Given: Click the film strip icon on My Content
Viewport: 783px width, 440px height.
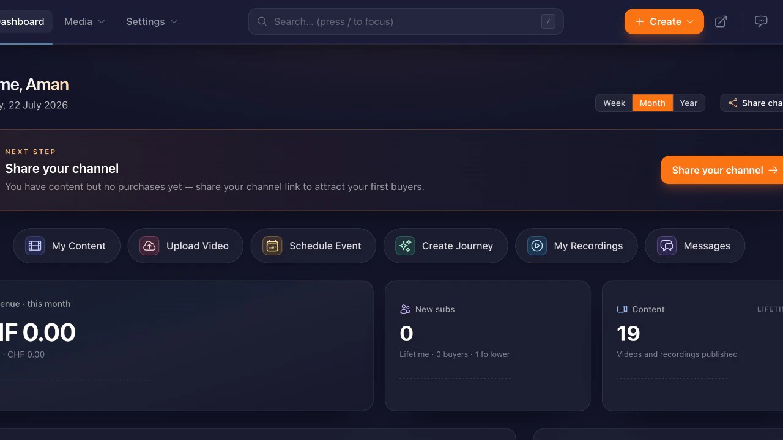Looking at the screenshot, I should 35,246.
